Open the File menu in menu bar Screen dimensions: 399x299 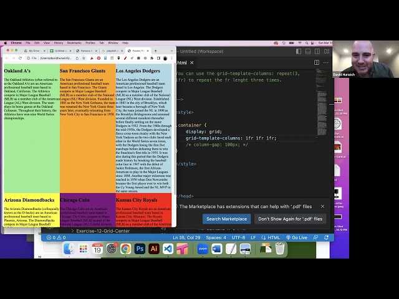[x=28, y=43]
